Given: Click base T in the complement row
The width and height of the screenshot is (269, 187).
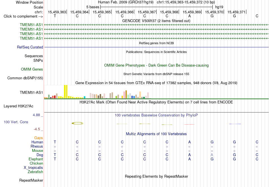Looking at the screenshot, I should pos(55,16).
